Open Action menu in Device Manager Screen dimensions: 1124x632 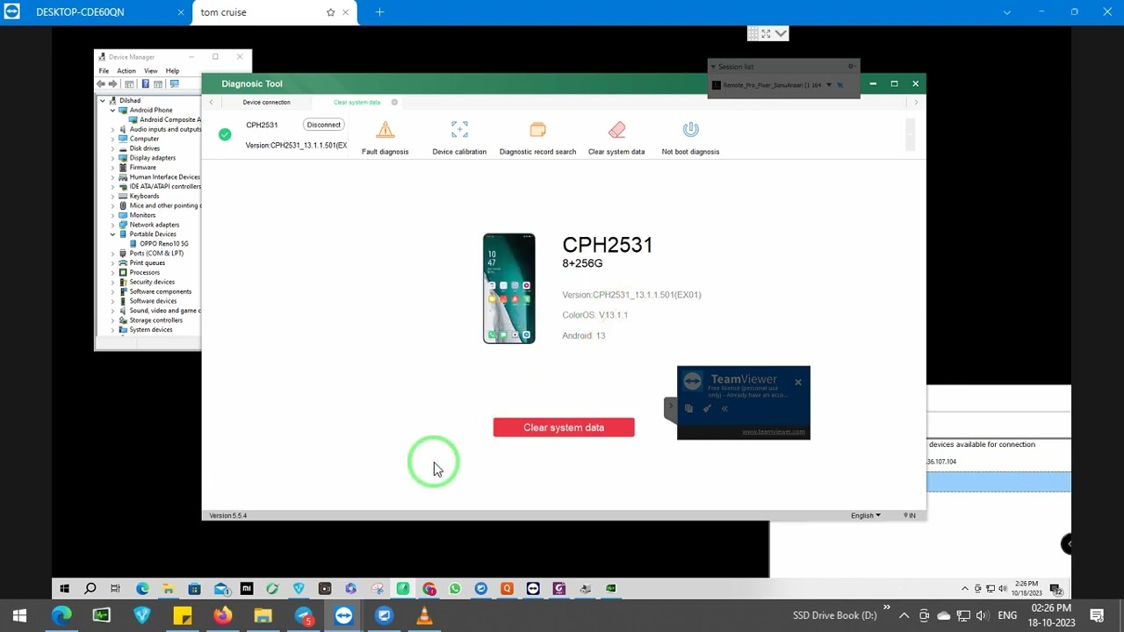126,71
